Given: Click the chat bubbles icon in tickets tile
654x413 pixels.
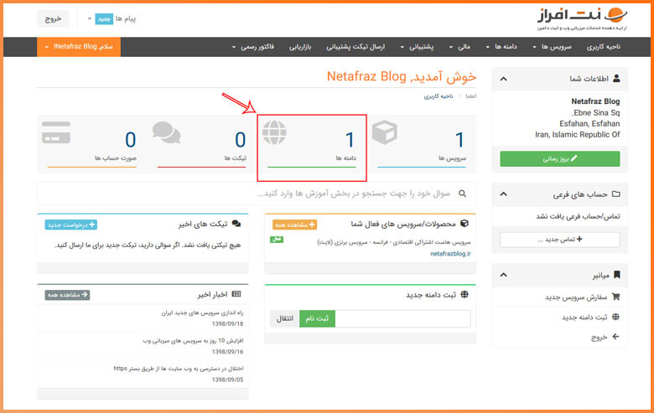Looking at the screenshot, I should pyautogui.click(x=166, y=132).
